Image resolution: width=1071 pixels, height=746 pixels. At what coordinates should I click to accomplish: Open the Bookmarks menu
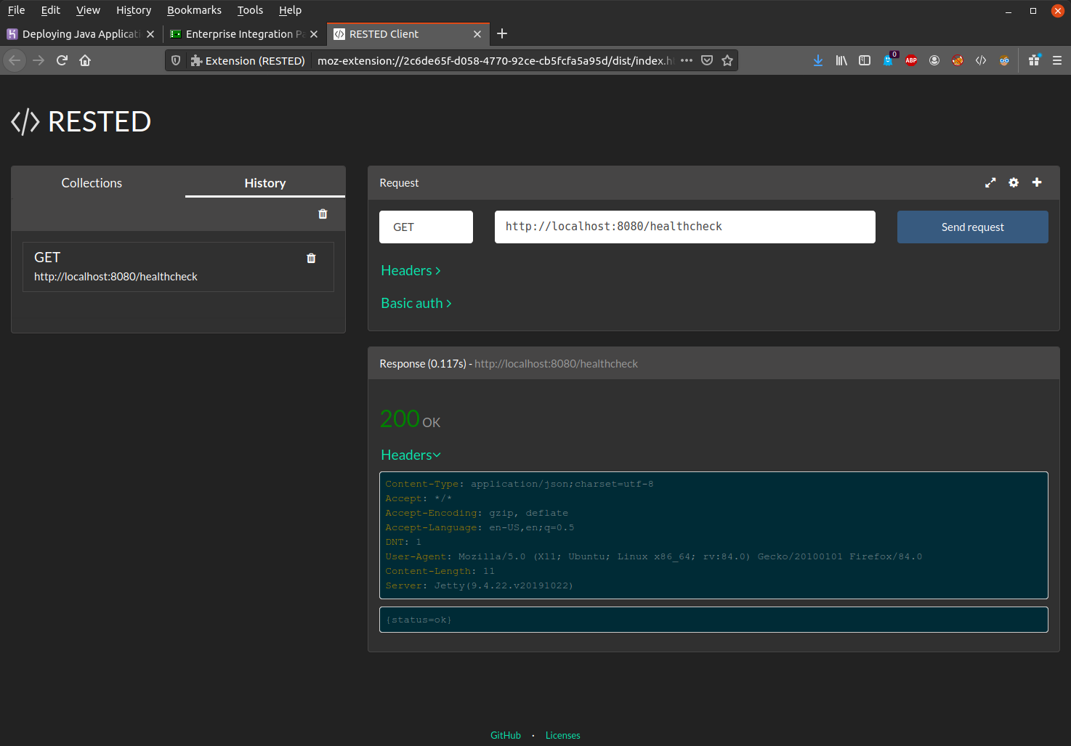194,10
